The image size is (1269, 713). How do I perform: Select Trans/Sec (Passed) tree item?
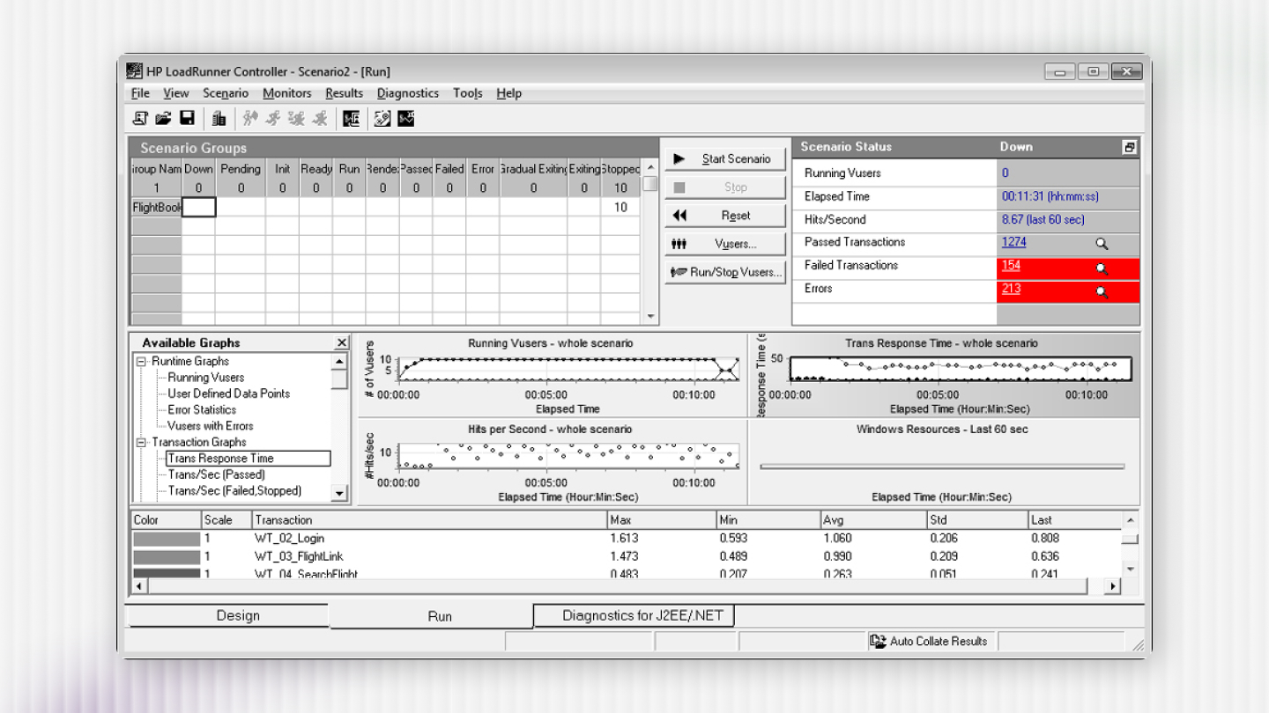pos(216,474)
